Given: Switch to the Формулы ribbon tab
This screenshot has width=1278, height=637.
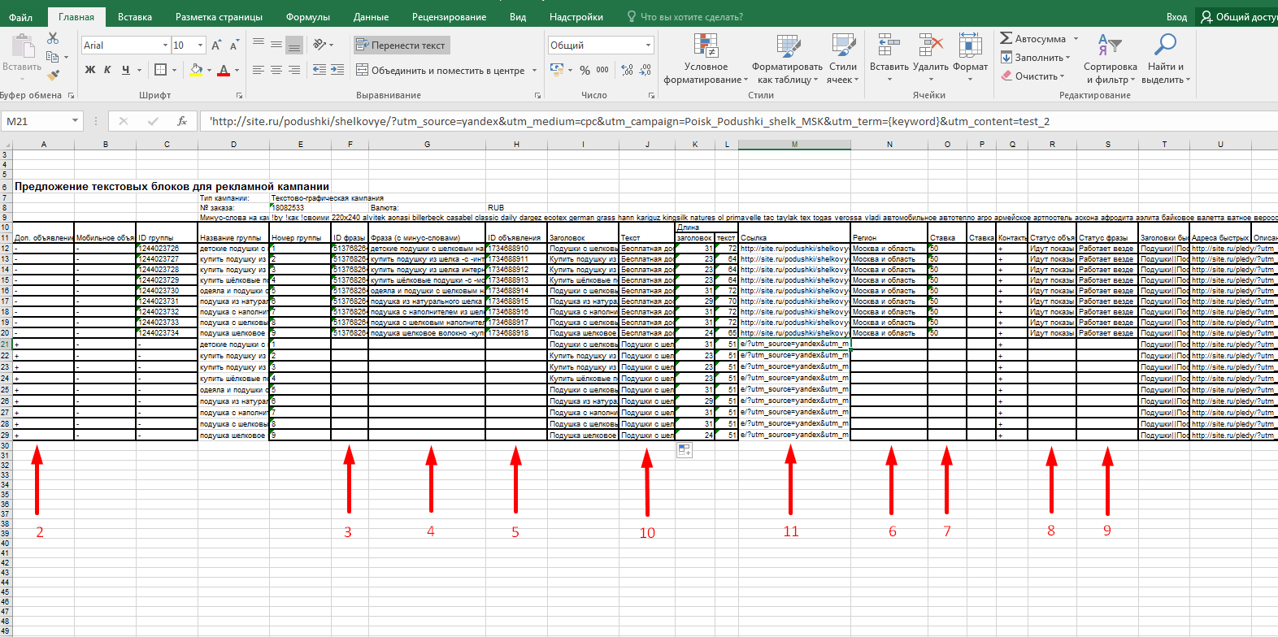Looking at the screenshot, I should point(307,17).
